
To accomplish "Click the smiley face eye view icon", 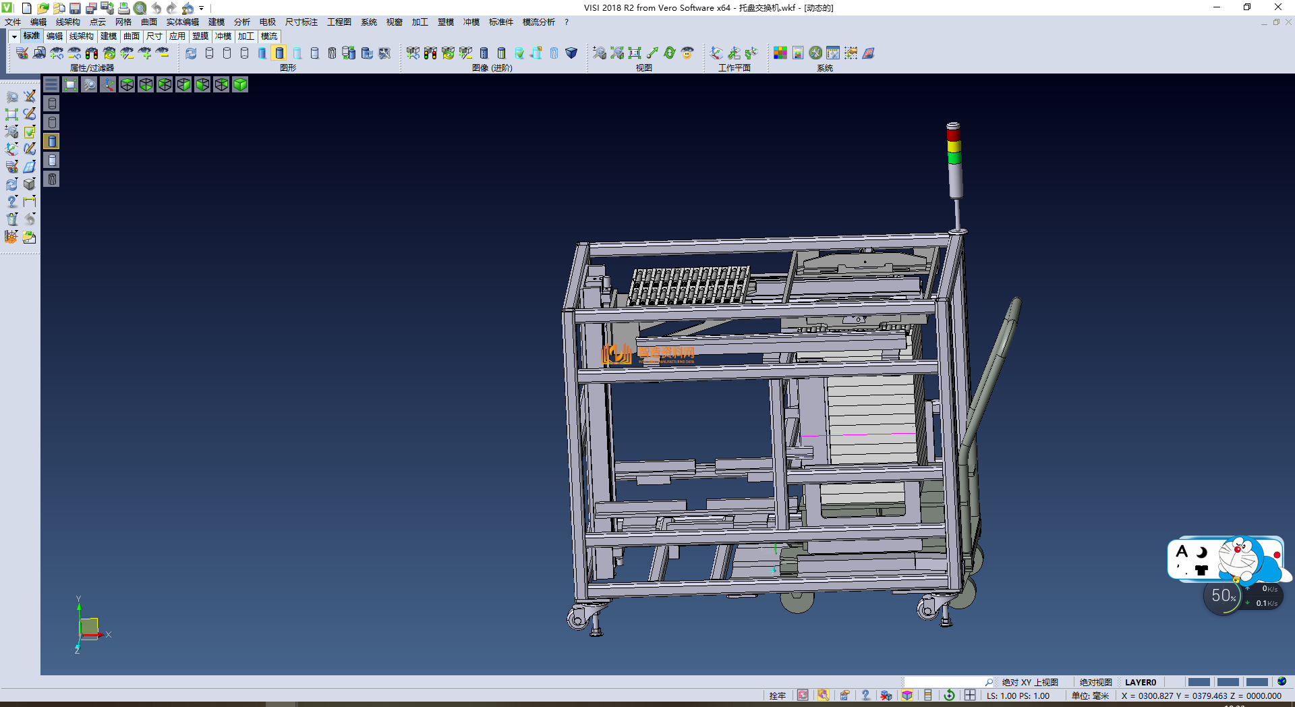I will coord(687,53).
